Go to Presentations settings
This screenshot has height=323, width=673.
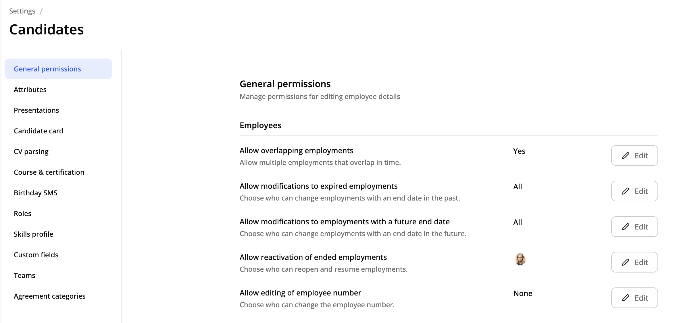[x=36, y=110]
